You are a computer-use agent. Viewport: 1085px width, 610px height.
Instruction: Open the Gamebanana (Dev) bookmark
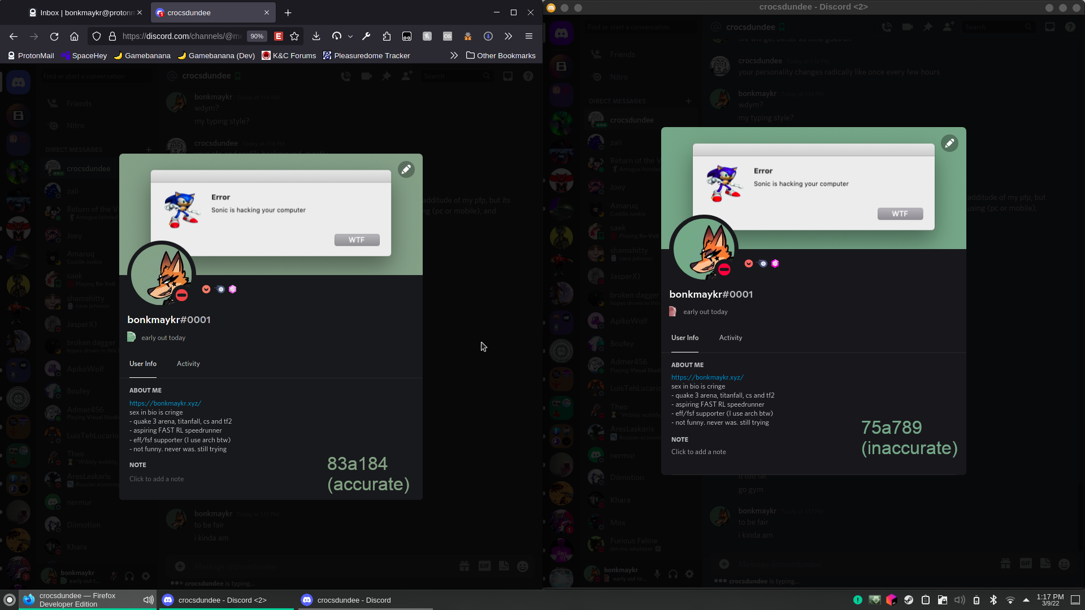[216, 55]
